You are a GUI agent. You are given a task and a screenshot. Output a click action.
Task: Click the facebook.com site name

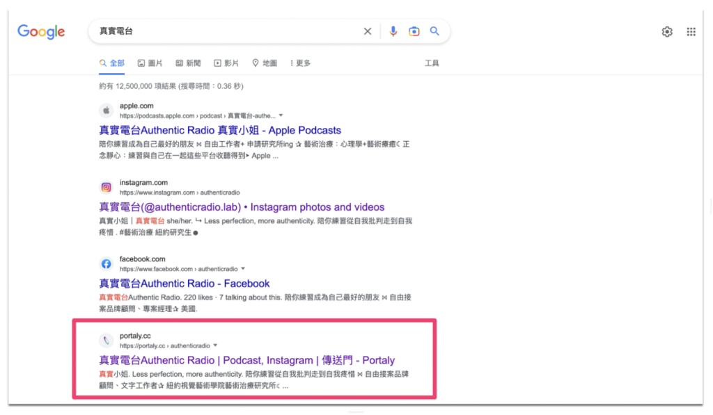(142, 259)
